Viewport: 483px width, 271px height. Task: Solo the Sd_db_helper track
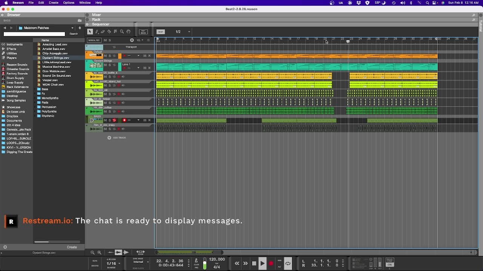coord(109,103)
